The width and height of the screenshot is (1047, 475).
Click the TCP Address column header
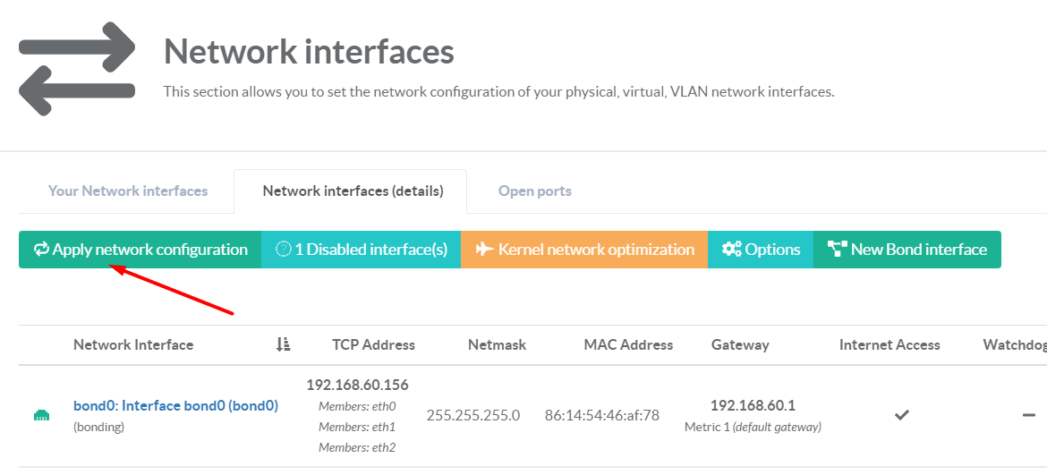point(373,344)
